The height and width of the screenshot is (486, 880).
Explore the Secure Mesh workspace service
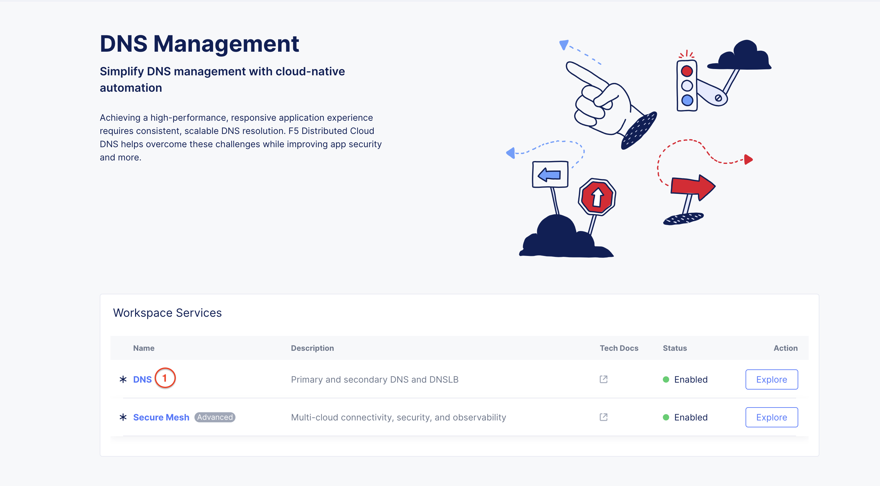point(771,417)
